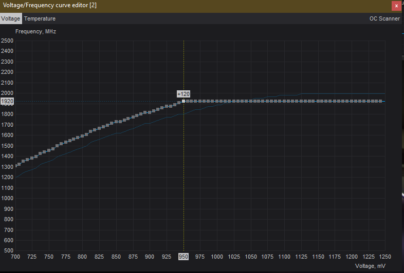Click the window title bar text
Image resolution: width=404 pixels, height=273 pixels.
click(x=49, y=5)
